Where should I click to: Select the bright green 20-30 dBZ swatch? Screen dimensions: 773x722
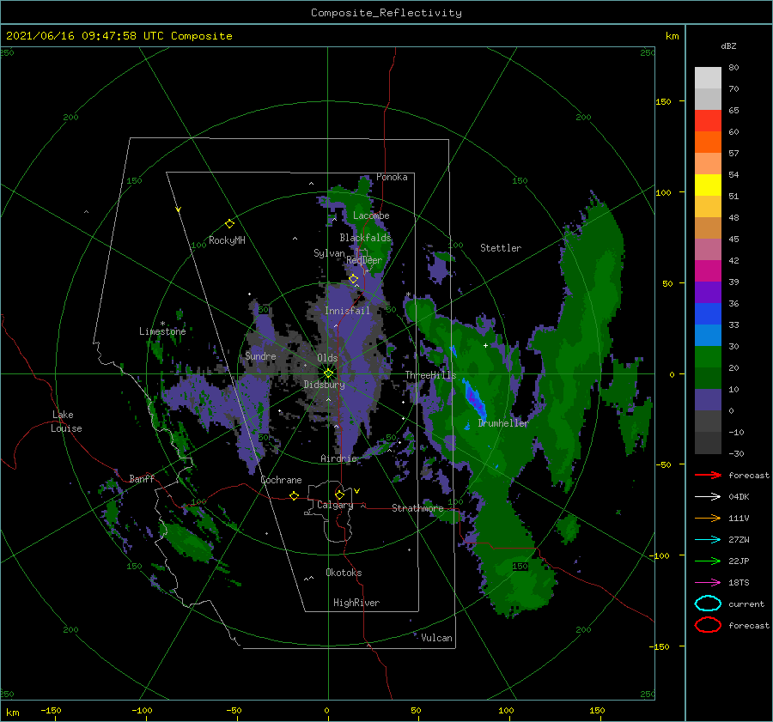(x=708, y=356)
